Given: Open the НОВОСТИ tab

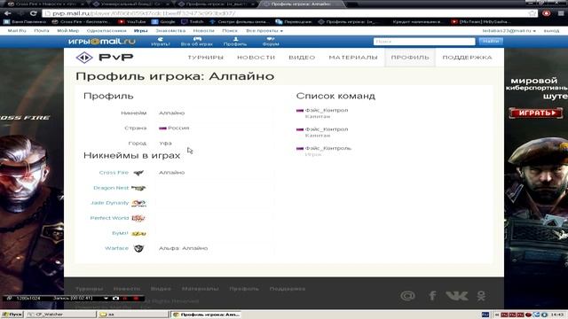Looking at the screenshot, I should [x=256, y=57].
